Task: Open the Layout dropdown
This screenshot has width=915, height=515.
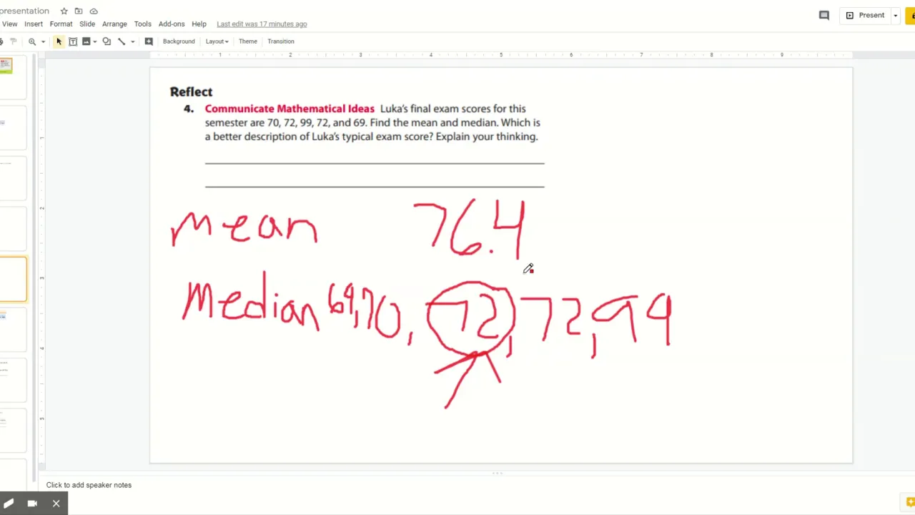Action: [217, 41]
